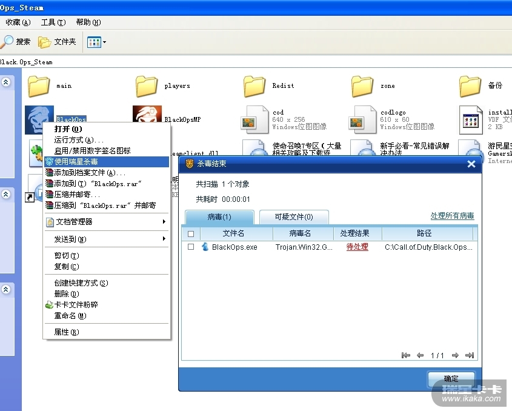Choose 剪切 in context menu
Viewport: 512px width, 411px height.
(107, 255)
